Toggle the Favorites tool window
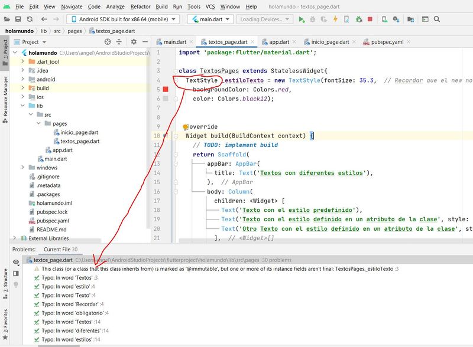Image resolution: width=473 pixels, height=347 pixels. click(x=5, y=324)
